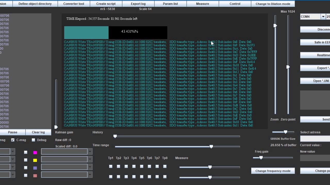Click the 'Raw diff : 0' label
Viewport: 330px width, 185px height.
tap(63, 140)
